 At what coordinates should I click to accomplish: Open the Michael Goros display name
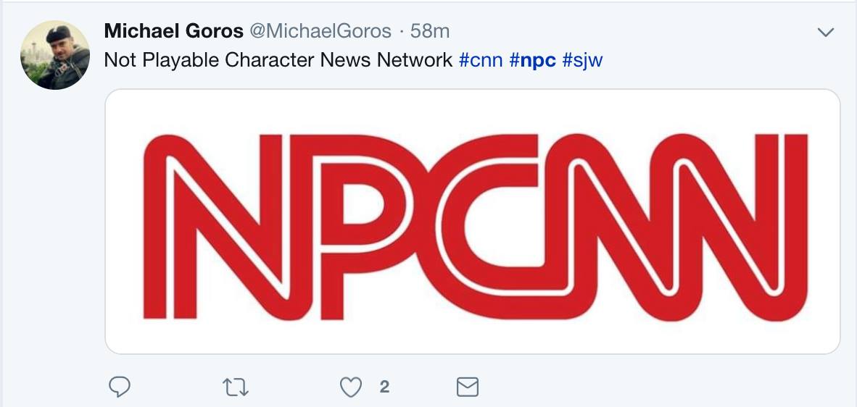pyautogui.click(x=173, y=31)
